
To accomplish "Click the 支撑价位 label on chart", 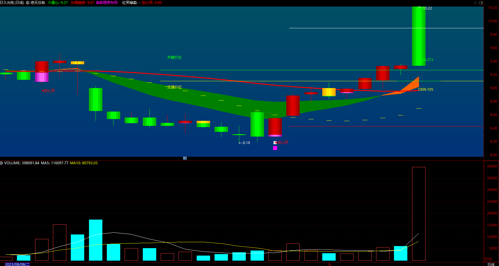I will click(x=174, y=87).
